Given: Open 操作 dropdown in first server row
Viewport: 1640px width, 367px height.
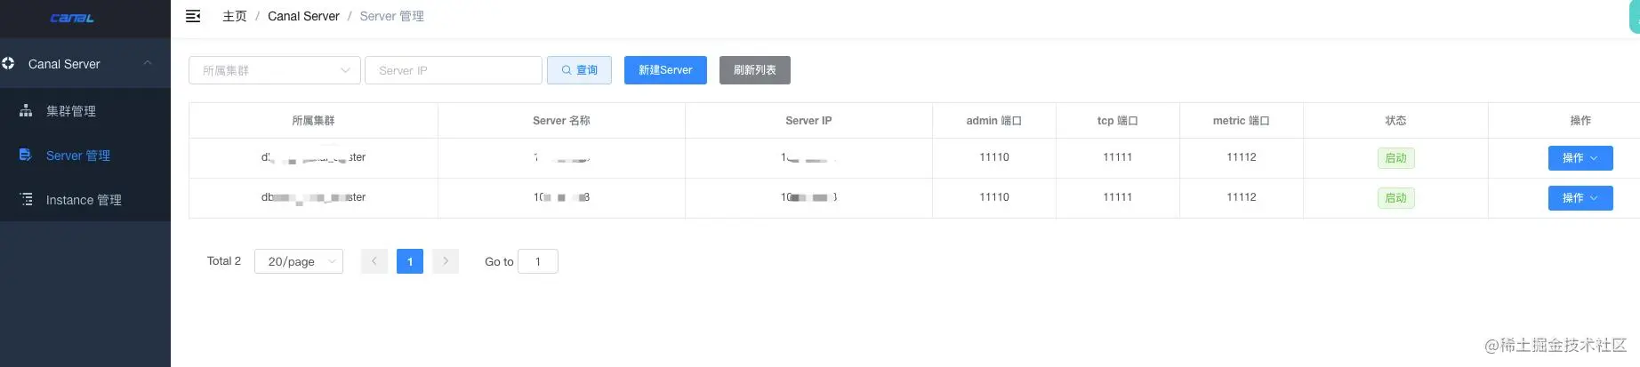Looking at the screenshot, I should tap(1580, 157).
